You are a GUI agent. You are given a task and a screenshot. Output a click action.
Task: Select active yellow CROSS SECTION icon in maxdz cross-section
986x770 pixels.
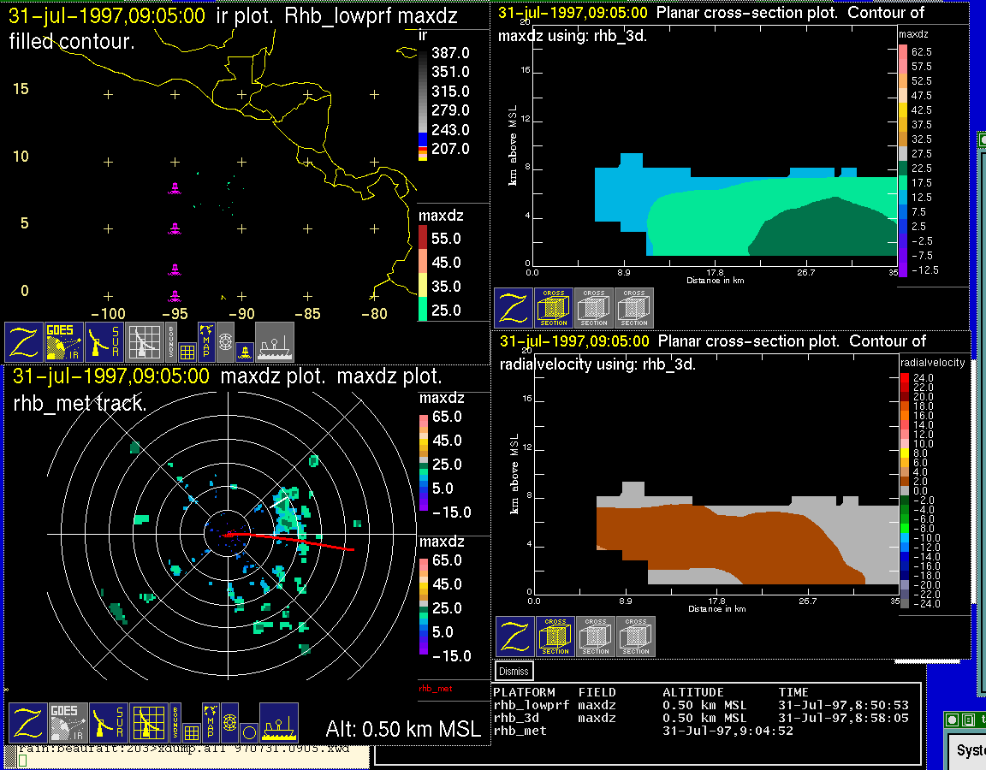[554, 307]
